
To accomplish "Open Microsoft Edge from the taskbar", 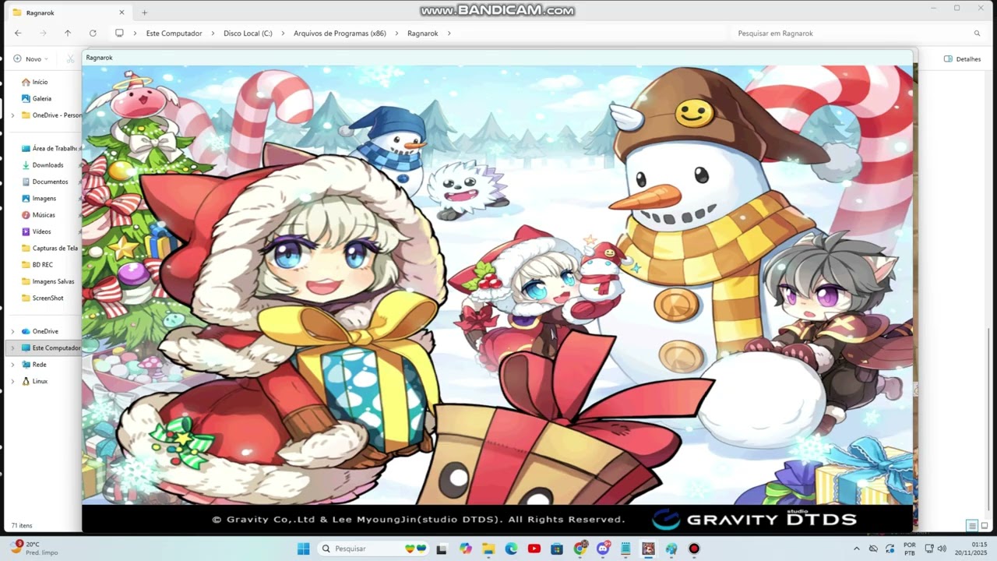I will (x=511, y=549).
